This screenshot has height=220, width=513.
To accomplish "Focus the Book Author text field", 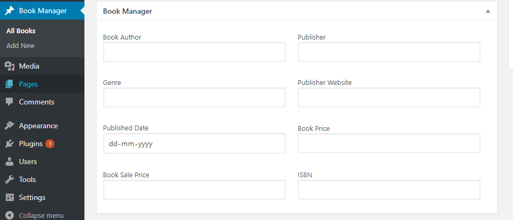I will (194, 52).
